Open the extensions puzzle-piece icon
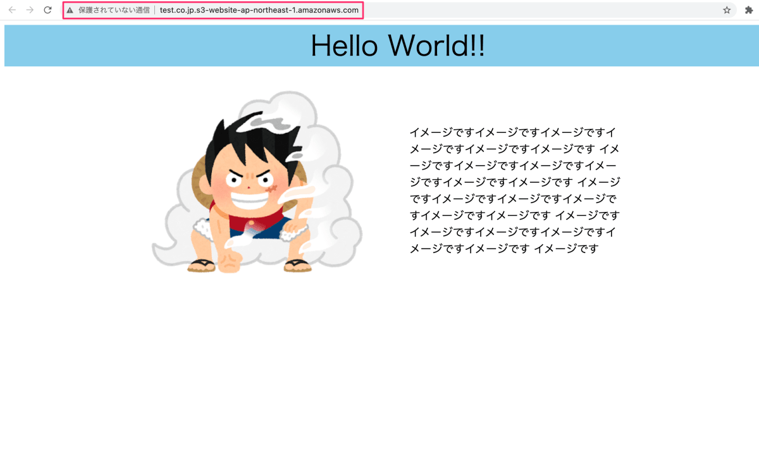 click(749, 10)
